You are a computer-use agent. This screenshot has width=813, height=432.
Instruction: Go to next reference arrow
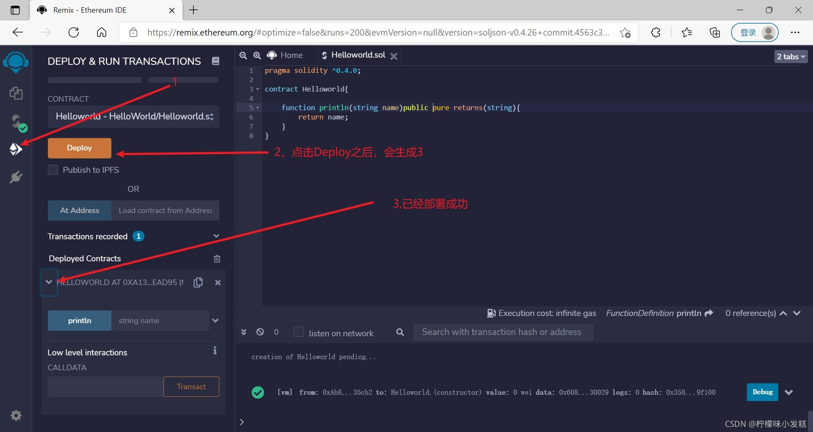[x=797, y=313]
